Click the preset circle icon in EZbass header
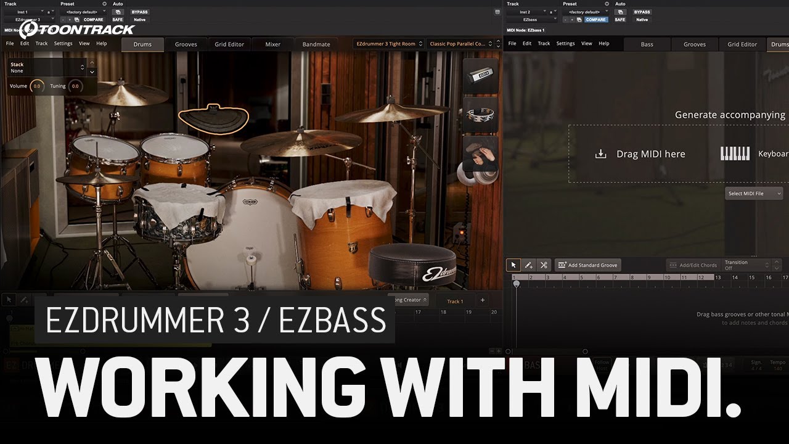Image resolution: width=789 pixels, height=444 pixels. (607, 4)
